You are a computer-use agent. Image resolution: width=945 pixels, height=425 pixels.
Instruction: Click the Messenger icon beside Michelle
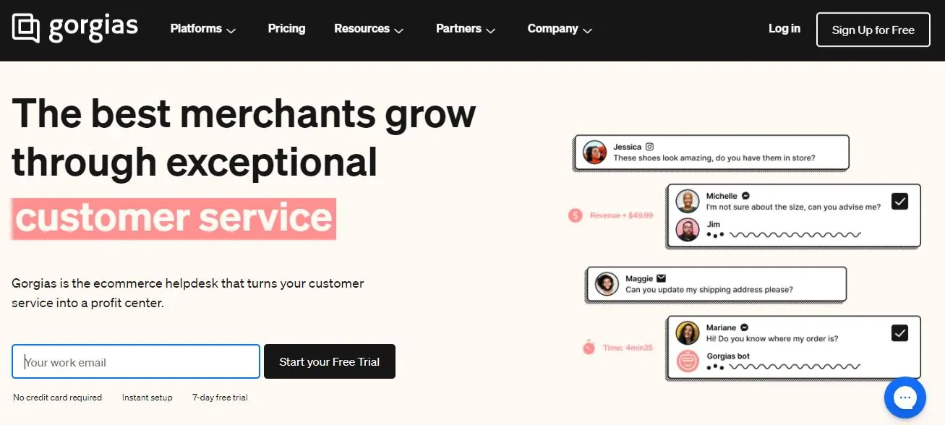(x=745, y=196)
